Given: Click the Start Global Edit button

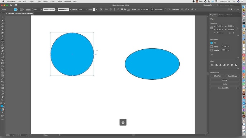Looking at the screenshot, I should coord(223,88).
